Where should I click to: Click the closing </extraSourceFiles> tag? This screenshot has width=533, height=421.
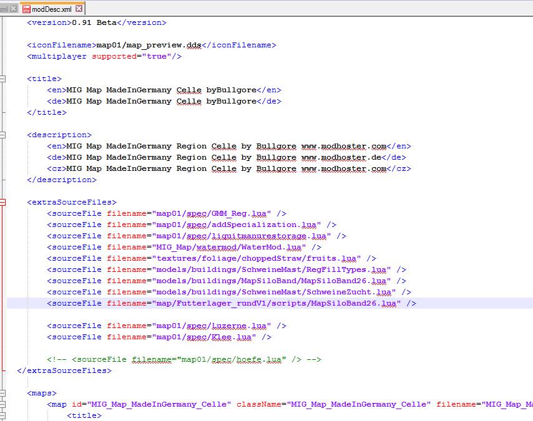(64, 370)
